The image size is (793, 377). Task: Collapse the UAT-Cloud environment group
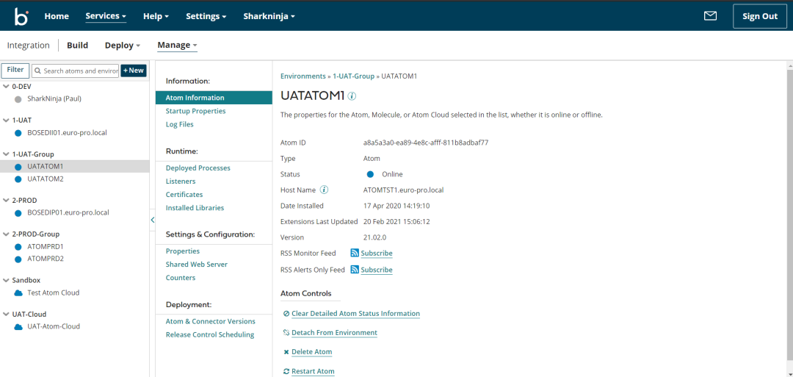(6, 315)
